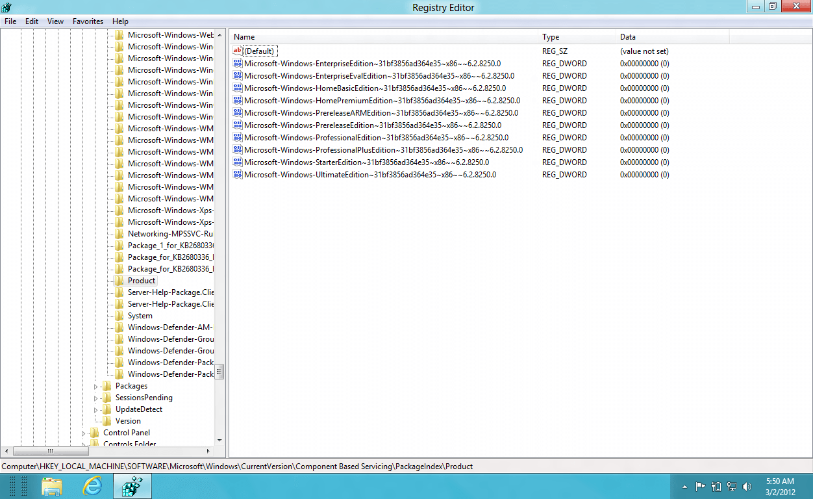Open Internet Explorer from the taskbar
813x499 pixels.
[x=94, y=486]
